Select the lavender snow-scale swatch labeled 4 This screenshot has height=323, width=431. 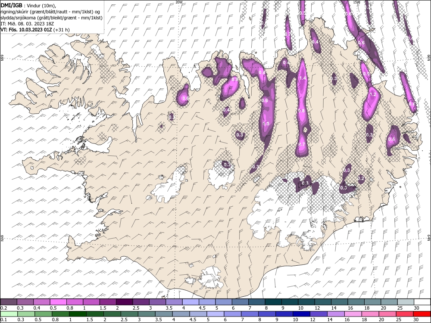click(x=191, y=302)
